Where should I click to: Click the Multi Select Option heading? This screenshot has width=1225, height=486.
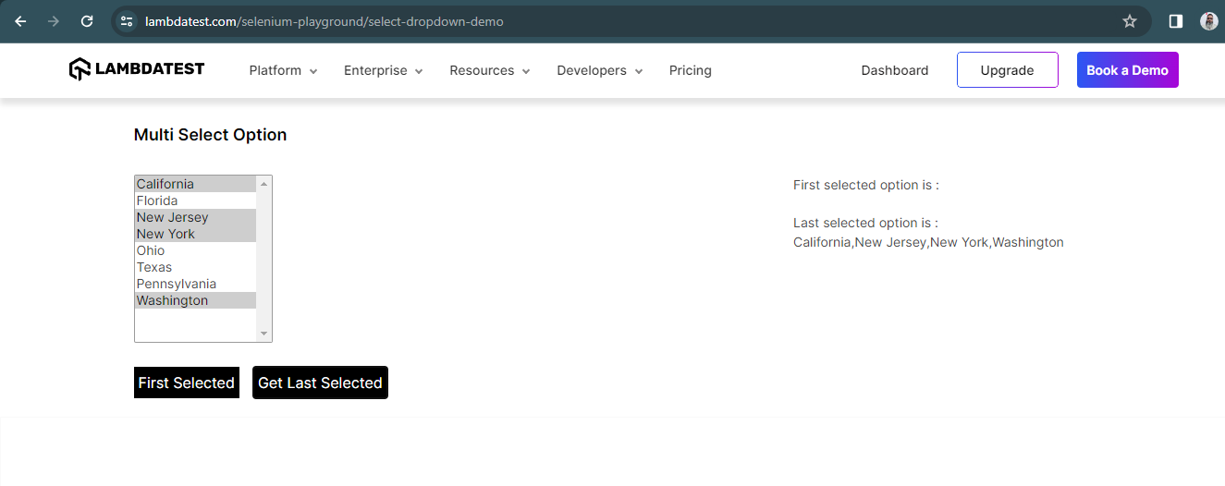point(210,135)
